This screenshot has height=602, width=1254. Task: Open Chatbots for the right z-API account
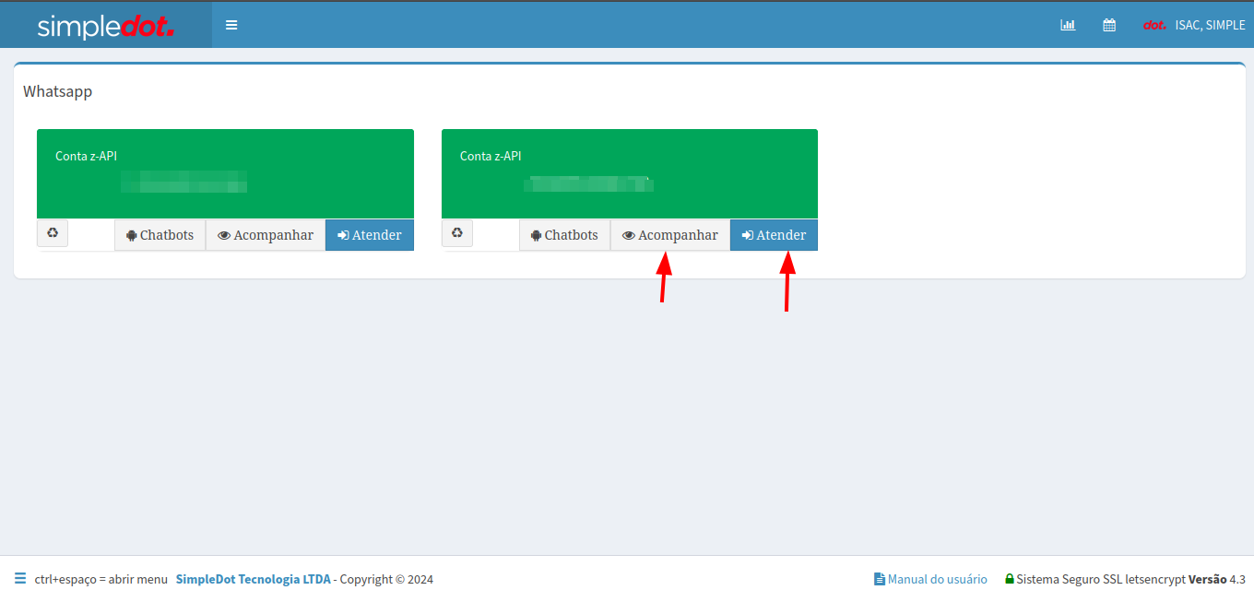(x=564, y=235)
